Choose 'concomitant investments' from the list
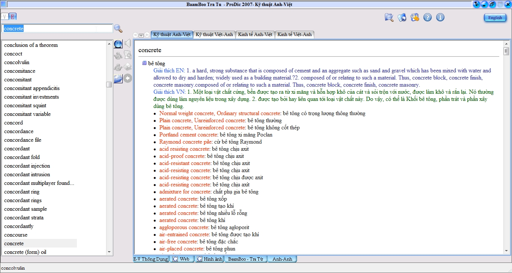 point(32,97)
